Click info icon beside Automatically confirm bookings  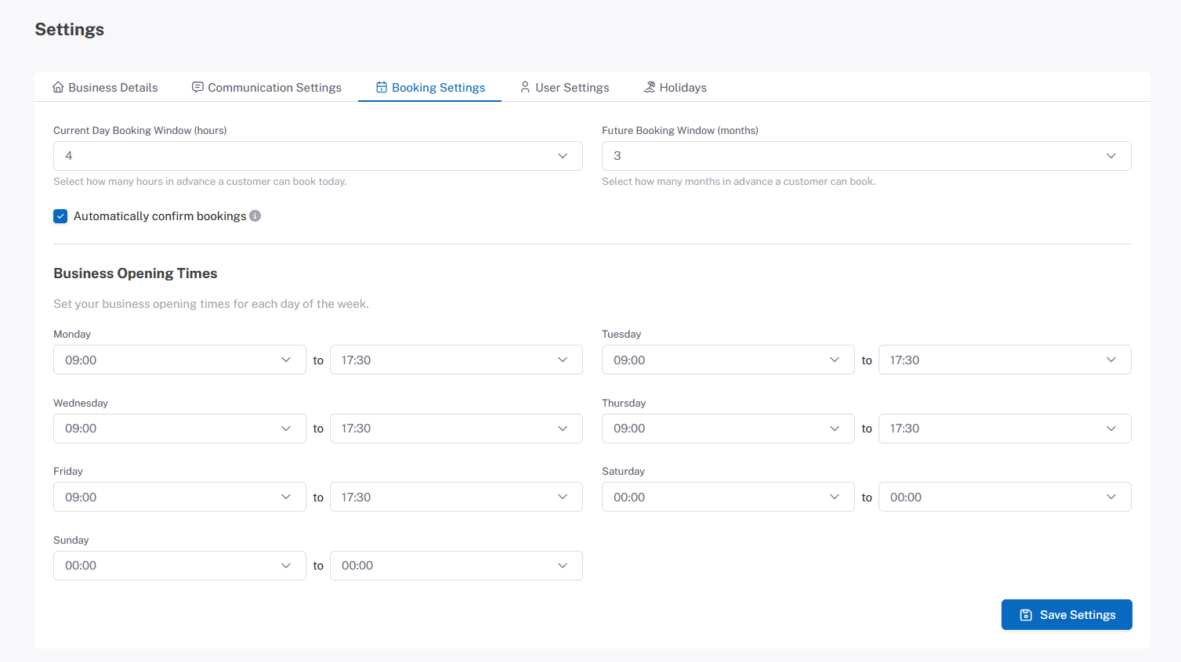(255, 216)
